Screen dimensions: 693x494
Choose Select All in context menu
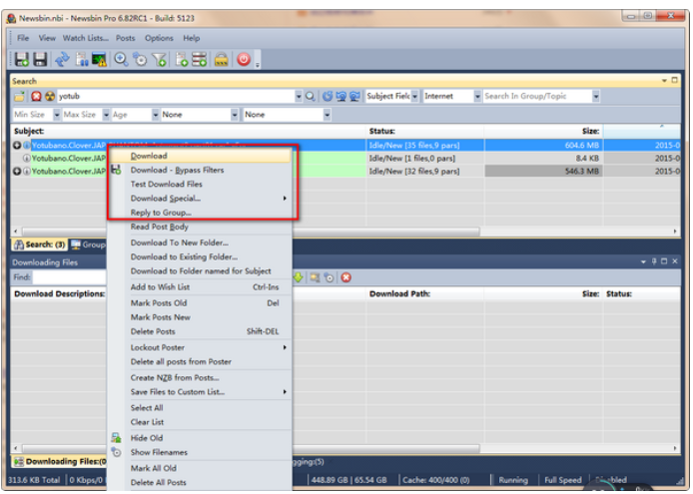(200, 408)
